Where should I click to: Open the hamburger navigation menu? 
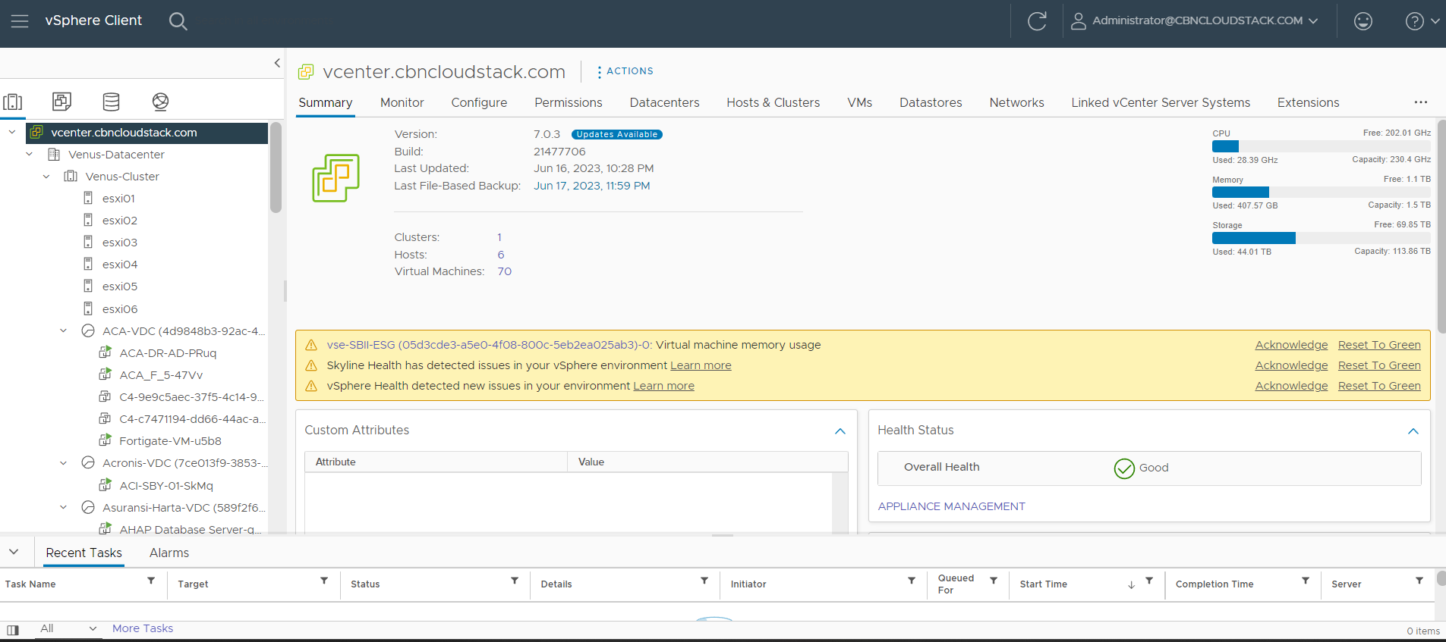click(20, 21)
